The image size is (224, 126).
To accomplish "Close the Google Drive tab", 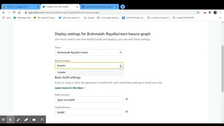I will coord(38,7).
